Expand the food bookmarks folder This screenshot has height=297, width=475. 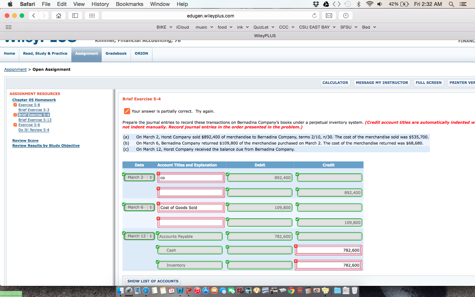point(225,27)
